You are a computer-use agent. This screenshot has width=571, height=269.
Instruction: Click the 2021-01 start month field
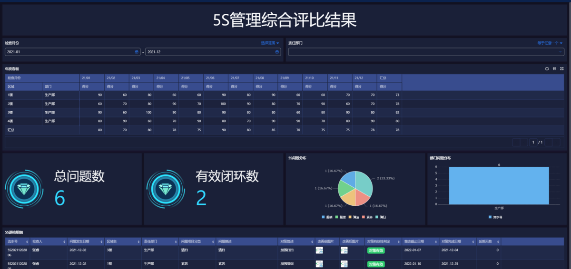tap(73, 52)
